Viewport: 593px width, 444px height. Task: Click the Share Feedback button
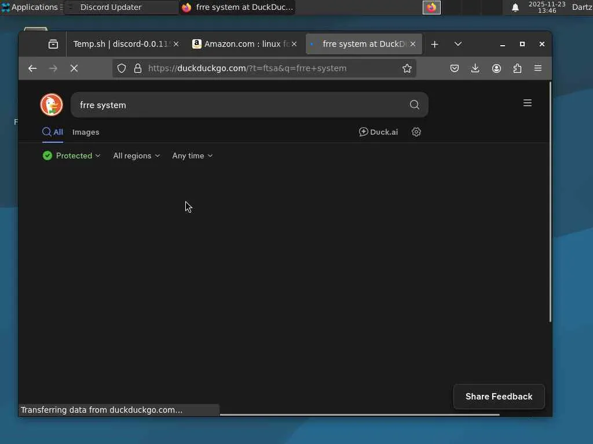pyautogui.click(x=499, y=397)
